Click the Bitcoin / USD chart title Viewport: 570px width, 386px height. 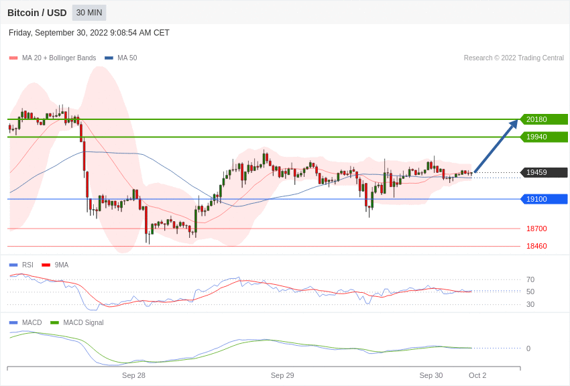click(x=37, y=13)
